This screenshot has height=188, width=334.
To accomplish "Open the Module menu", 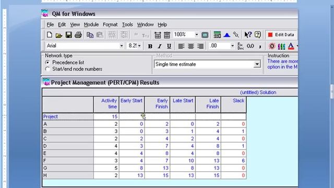I will coord(91,25).
